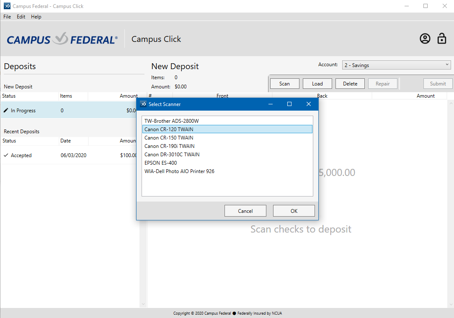The width and height of the screenshot is (454, 318).
Task: Click the pencil icon beside In Progress
Action: pyautogui.click(x=6, y=110)
